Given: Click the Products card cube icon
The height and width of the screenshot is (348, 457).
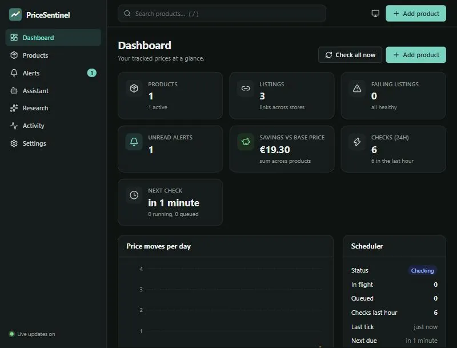Looking at the screenshot, I should click(x=134, y=89).
